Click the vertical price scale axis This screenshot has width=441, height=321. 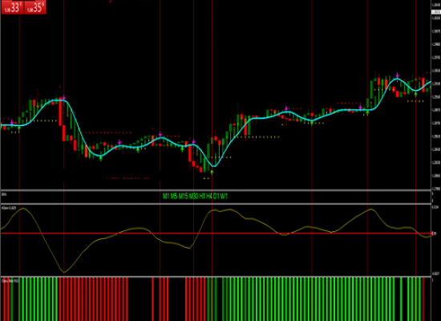coord(436,95)
